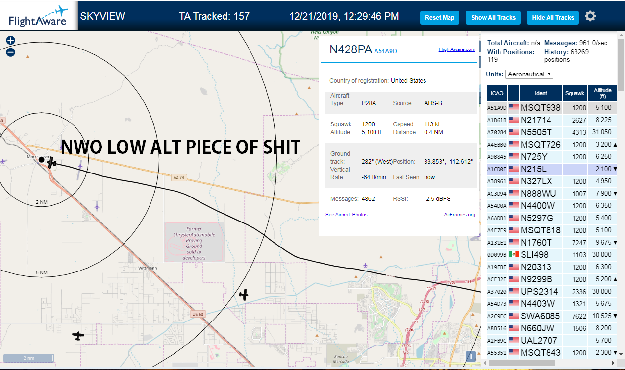625x370 pixels.
Task: Select the MSQT726 aircraft row
Action: [551, 145]
